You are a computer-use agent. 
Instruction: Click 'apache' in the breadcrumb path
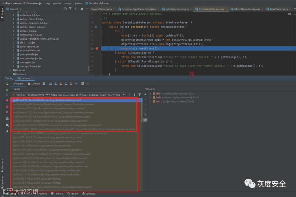(x=57, y=3)
